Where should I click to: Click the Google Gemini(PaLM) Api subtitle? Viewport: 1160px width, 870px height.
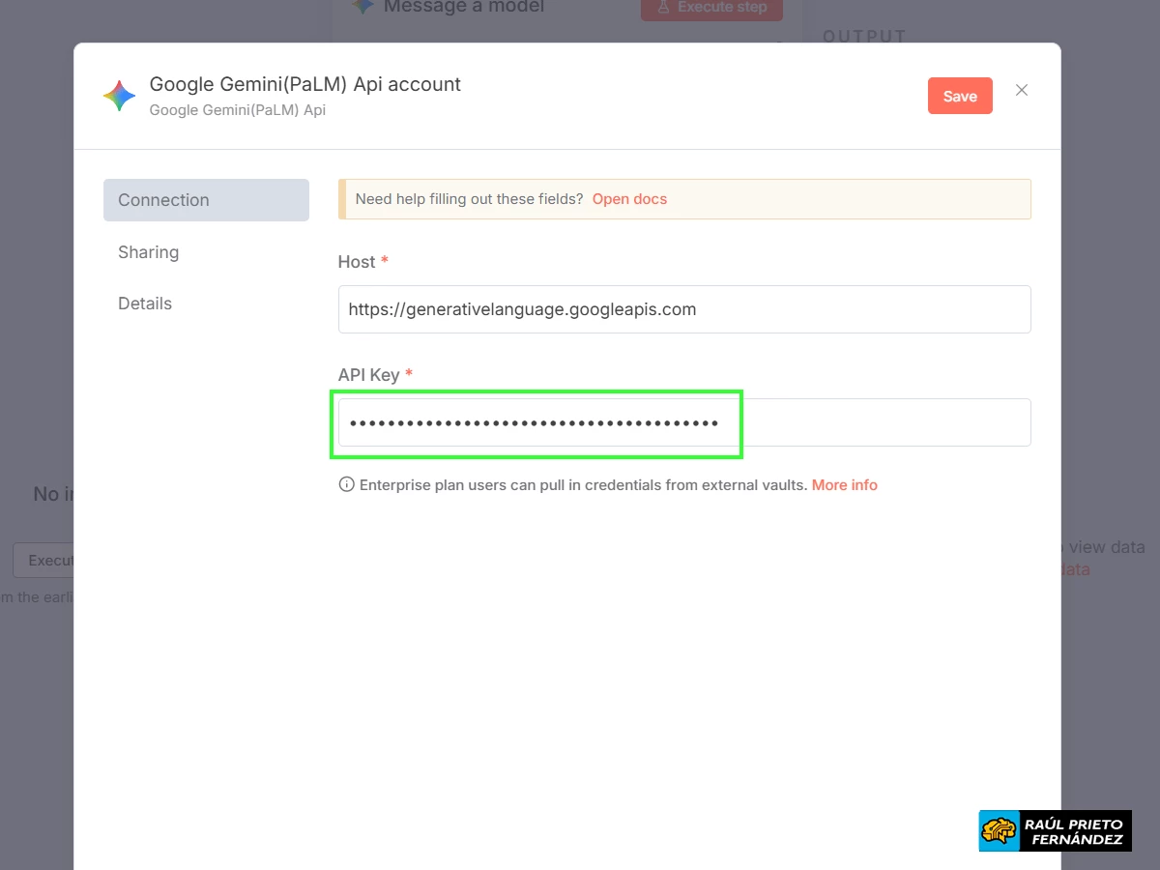pos(236,110)
